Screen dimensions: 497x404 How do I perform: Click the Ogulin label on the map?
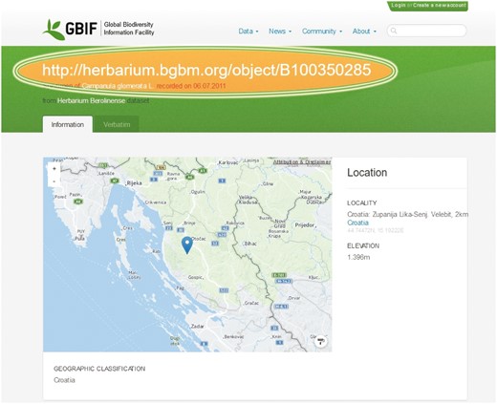point(198,192)
